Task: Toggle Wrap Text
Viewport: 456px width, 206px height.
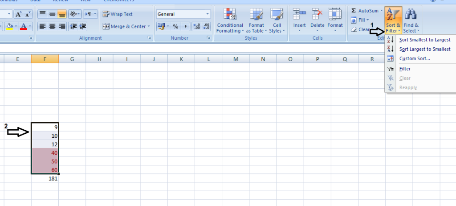Action: click(x=118, y=14)
